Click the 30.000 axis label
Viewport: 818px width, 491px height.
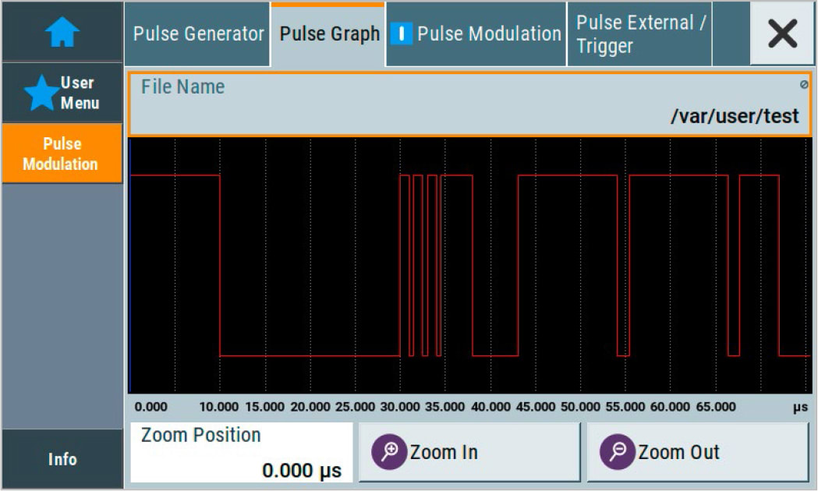click(x=399, y=407)
